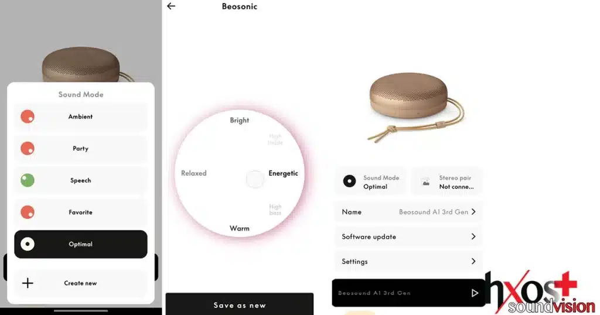Viewport: 600px width, 315px height.
Task: Click the Favorite mode red circle icon
Action: 28,212
